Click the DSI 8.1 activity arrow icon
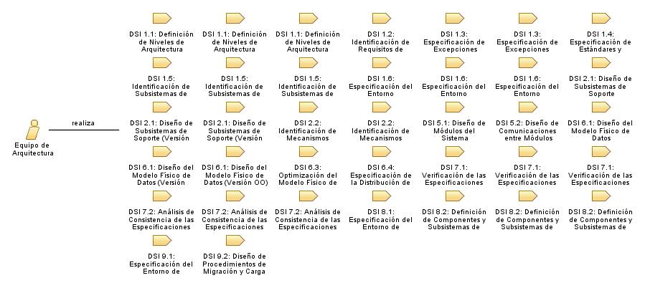 [x=380, y=196]
